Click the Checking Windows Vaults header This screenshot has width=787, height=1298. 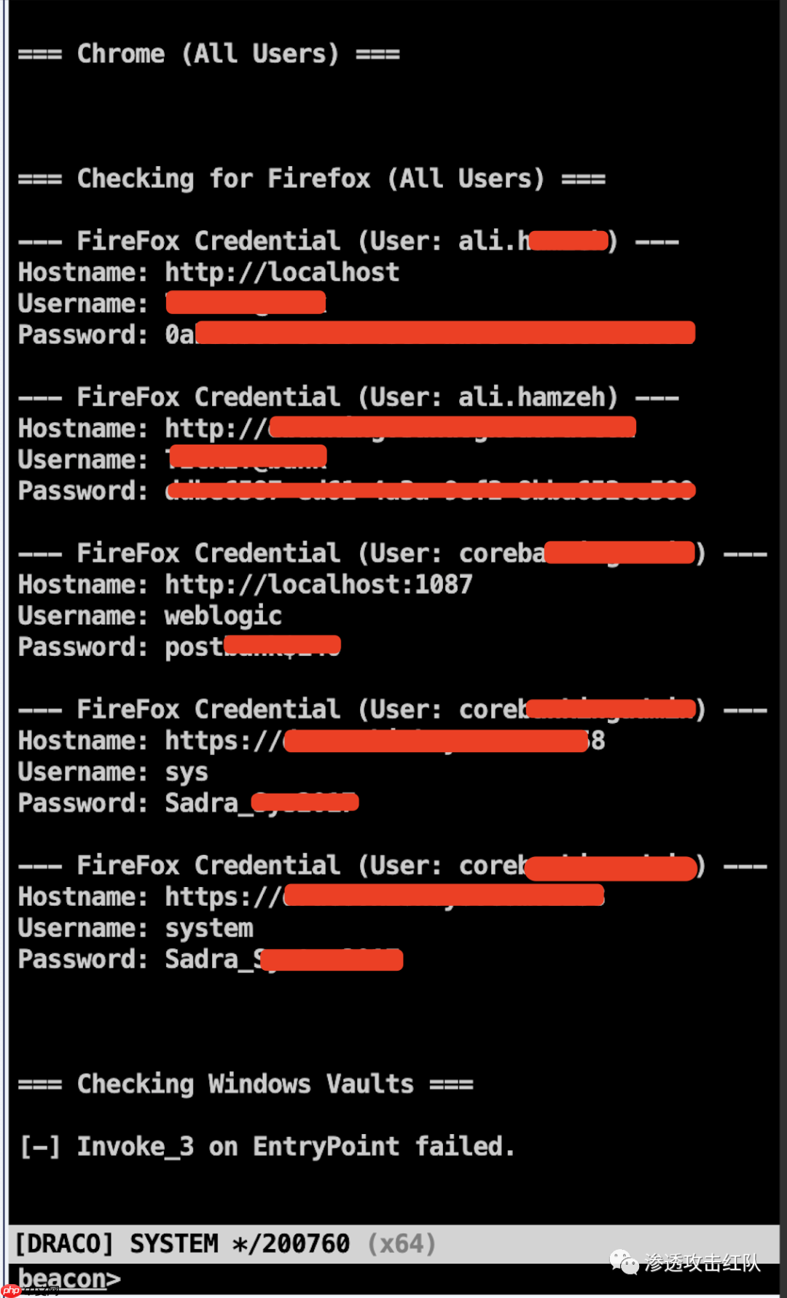[x=246, y=1084]
